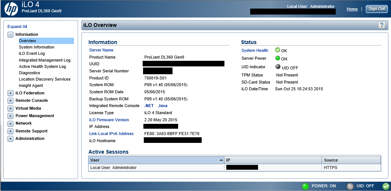Click the green Server Power ON indicator
Image resolution: width=391 pixels, height=191 pixels.
click(x=277, y=58)
